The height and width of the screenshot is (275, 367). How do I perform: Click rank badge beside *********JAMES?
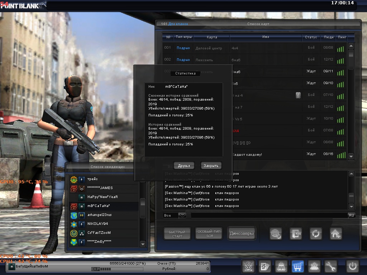point(82,188)
